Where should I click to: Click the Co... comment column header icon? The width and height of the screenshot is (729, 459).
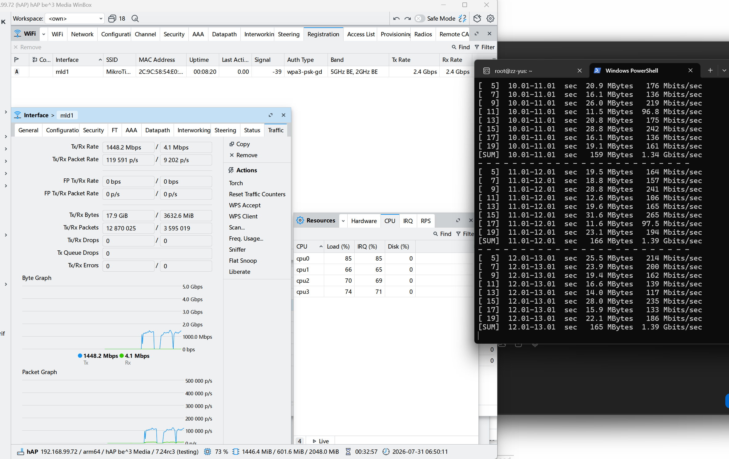(x=35, y=60)
